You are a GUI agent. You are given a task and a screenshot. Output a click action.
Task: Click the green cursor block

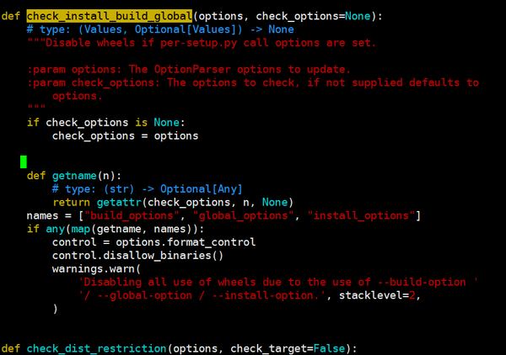coord(24,162)
